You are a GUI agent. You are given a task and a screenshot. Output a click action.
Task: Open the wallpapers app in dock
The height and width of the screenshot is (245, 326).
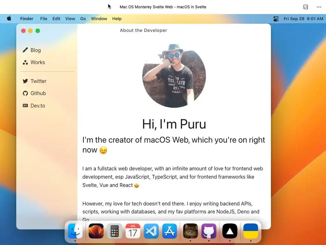point(96,231)
